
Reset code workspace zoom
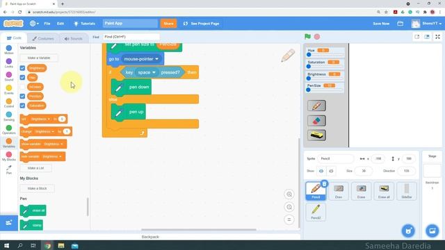coord(289,219)
